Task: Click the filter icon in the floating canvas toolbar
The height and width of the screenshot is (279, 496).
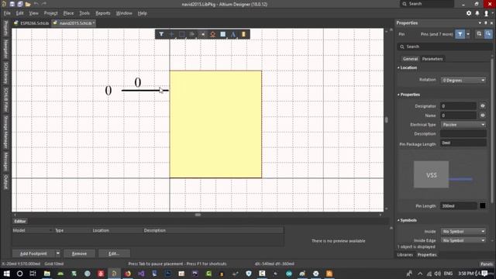Action: [161, 34]
